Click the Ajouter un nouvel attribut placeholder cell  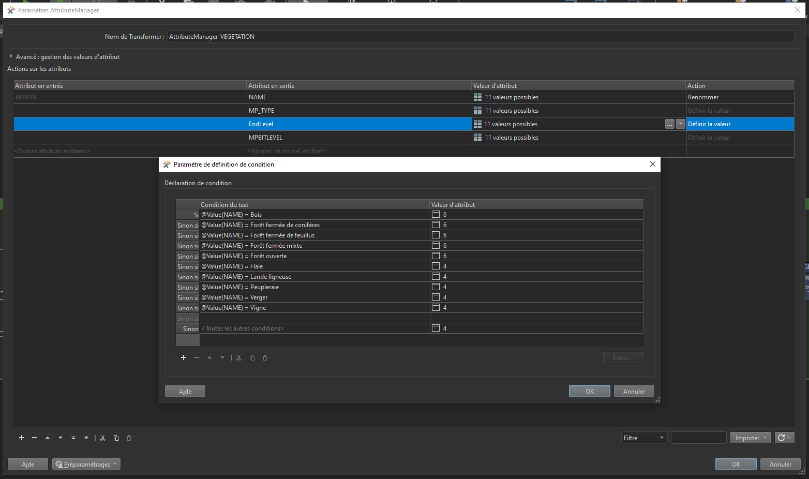pyautogui.click(x=359, y=151)
